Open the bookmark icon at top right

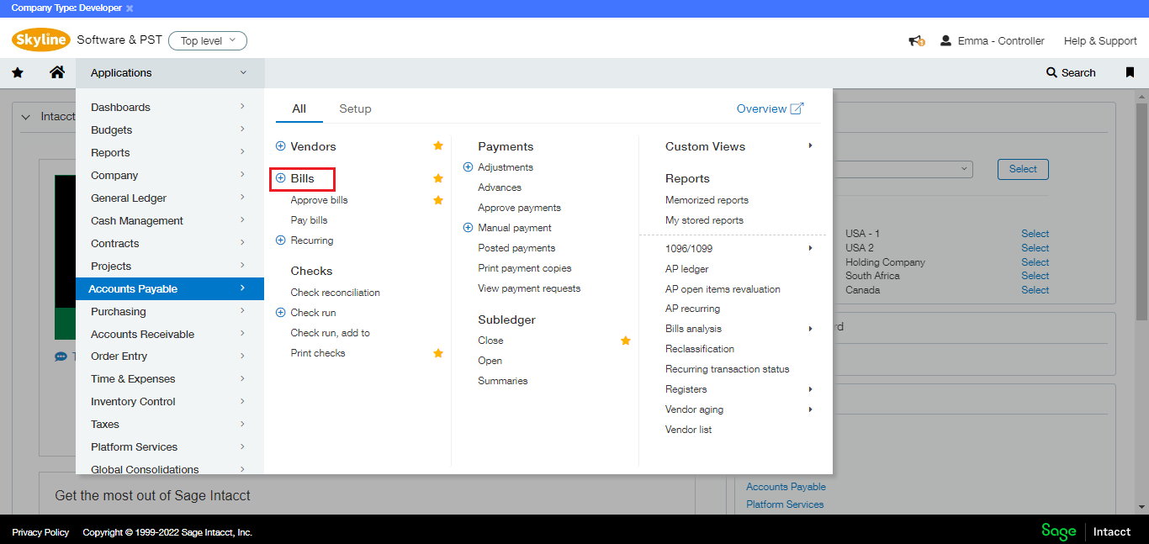click(x=1130, y=73)
